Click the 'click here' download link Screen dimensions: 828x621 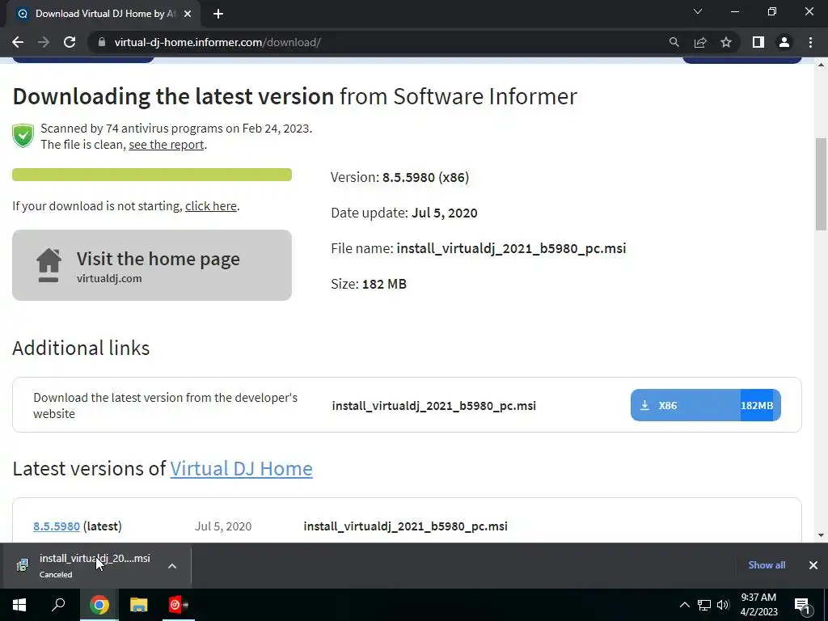point(211,206)
